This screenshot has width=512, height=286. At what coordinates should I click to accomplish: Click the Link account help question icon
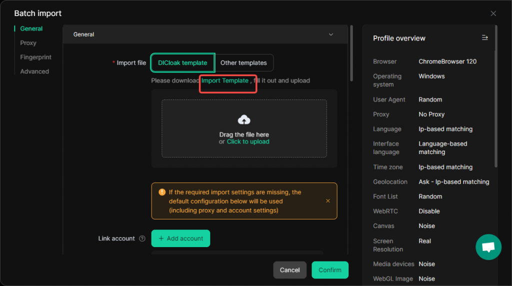[142, 238]
